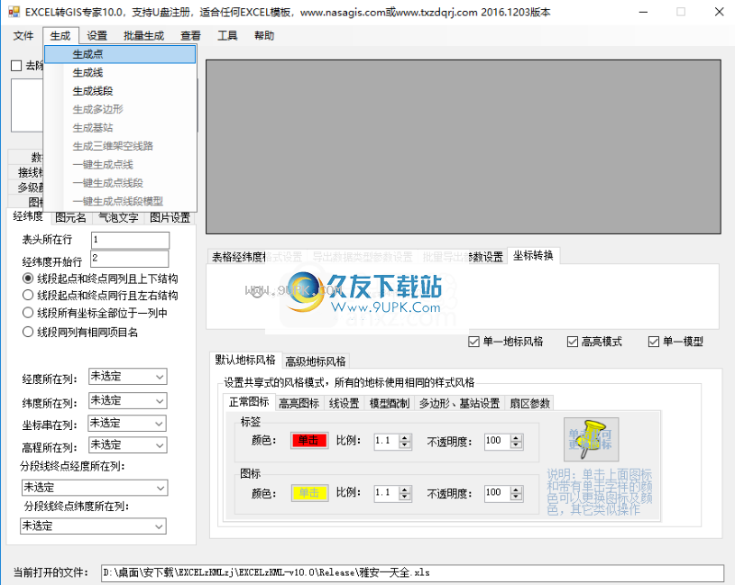Screen dimensions: 735x585
Task: Open the 分段线终点经度所在列 dropdown
Action: tap(94, 488)
